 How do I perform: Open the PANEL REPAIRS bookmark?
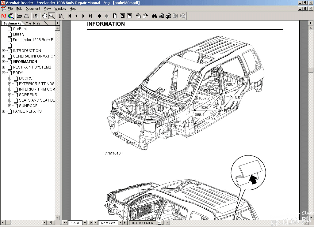[x=27, y=111]
